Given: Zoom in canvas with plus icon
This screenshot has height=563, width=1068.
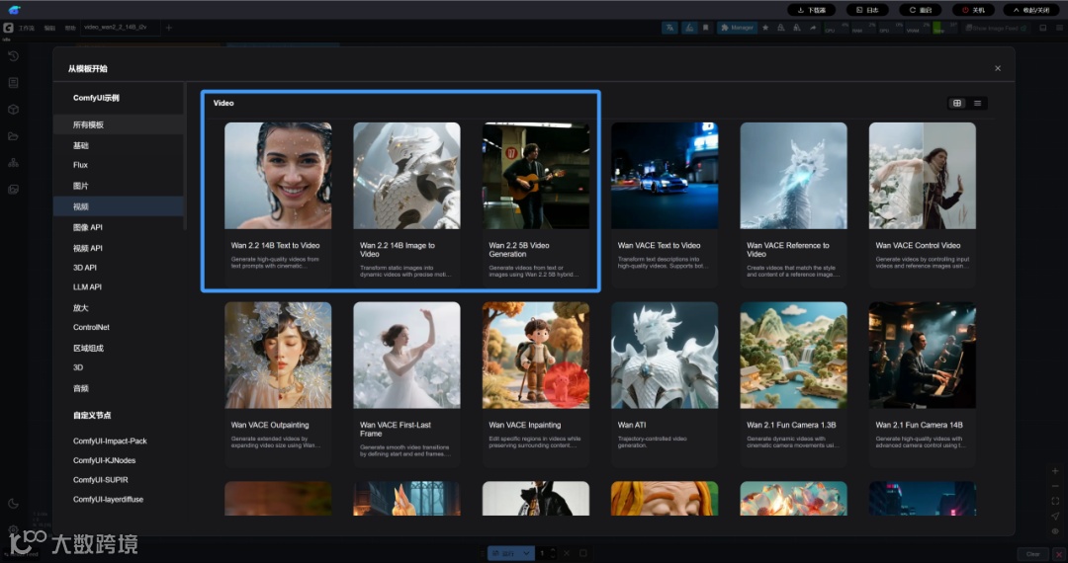Looking at the screenshot, I should pos(1055,471).
